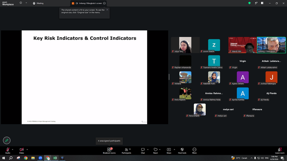Click the meeting info icon
Image resolution: width=287 pixels, height=161 pixels.
pyautogui.click(x=21, y=3)
